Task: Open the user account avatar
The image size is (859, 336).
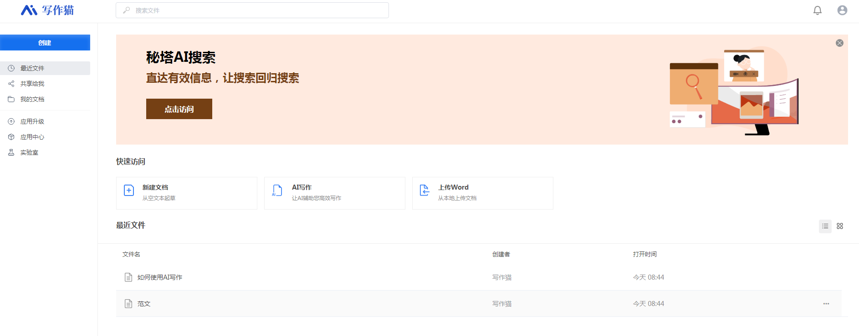Action: [842, 10]
